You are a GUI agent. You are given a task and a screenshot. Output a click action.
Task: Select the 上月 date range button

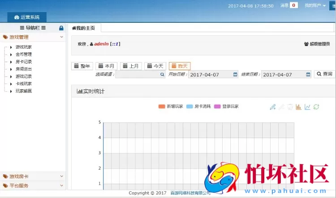(131, 66)
